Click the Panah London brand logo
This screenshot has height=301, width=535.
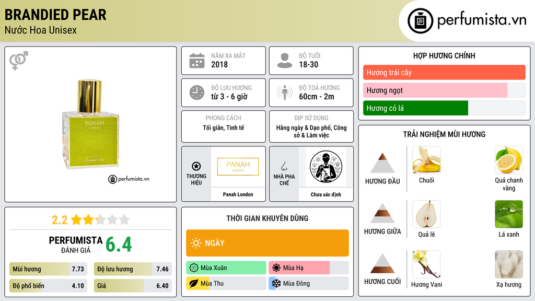238,167
